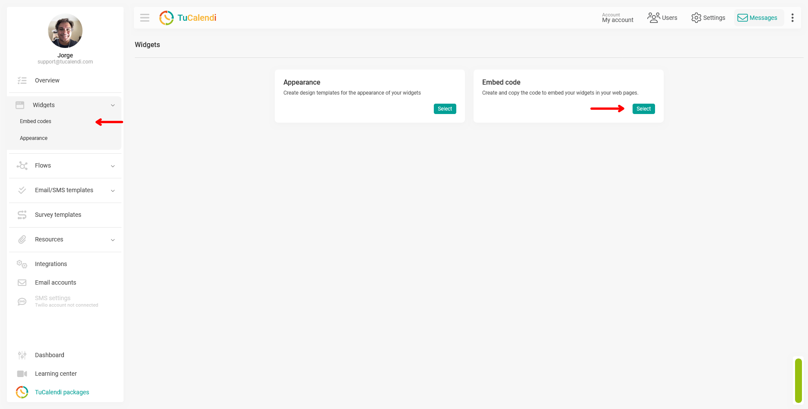The width and height of the screenshot is (808, 409).
Task: Click the SMS settings label
Action: pyautogui.click(x=53, y=298)
